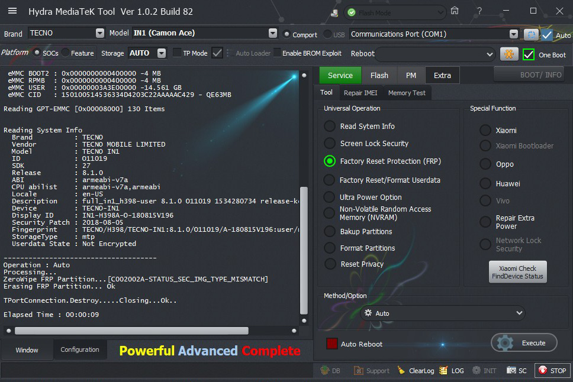Open the Memory Test tab
This screenshot has height=382, width=573.
(407, 93)
